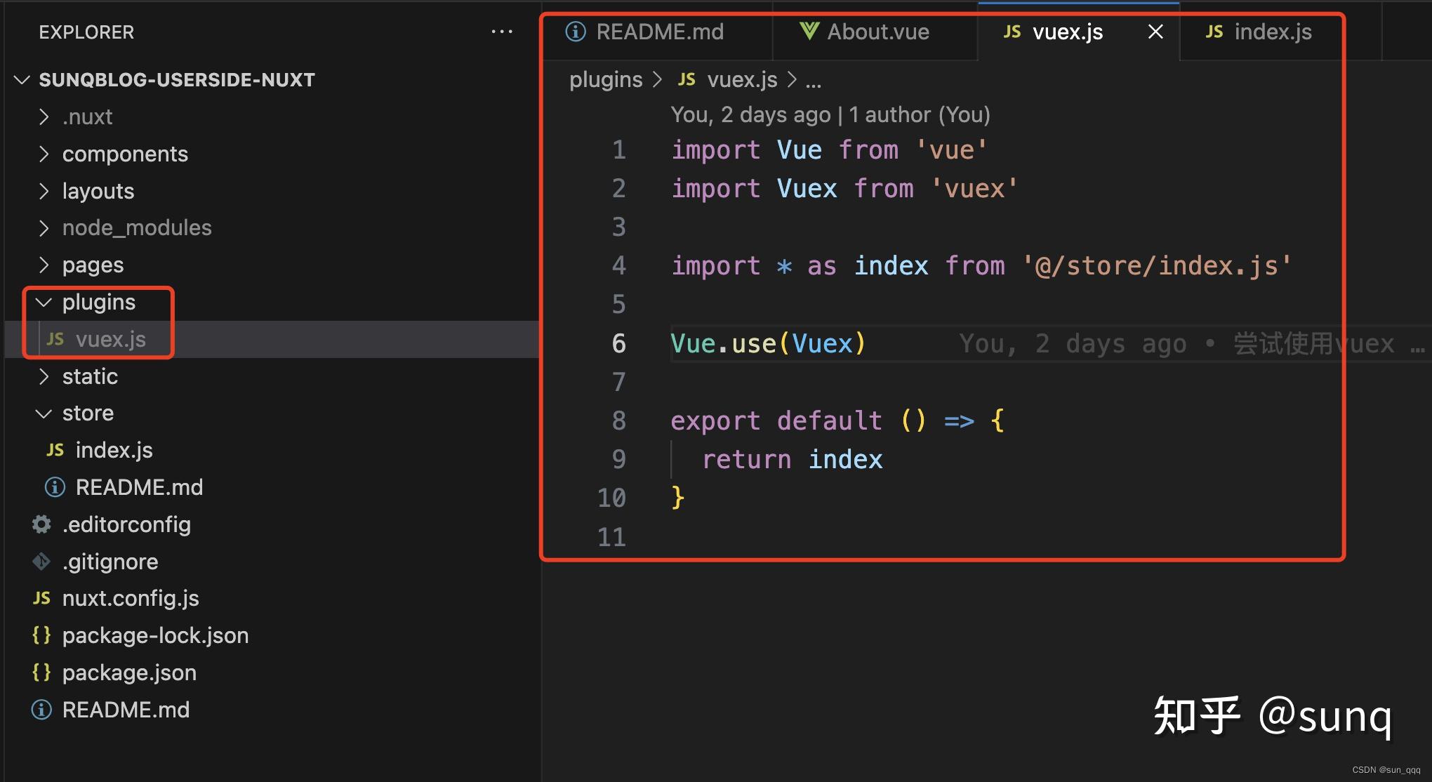The width and height of the screenshot is (1432, 782).
Task: Open index.js inside store folder
Action: (114, 450)
